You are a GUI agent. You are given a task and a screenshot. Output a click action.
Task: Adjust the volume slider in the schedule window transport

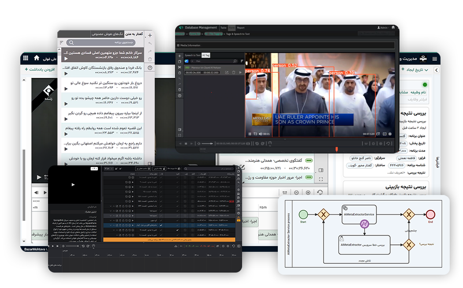pos(72,246)
